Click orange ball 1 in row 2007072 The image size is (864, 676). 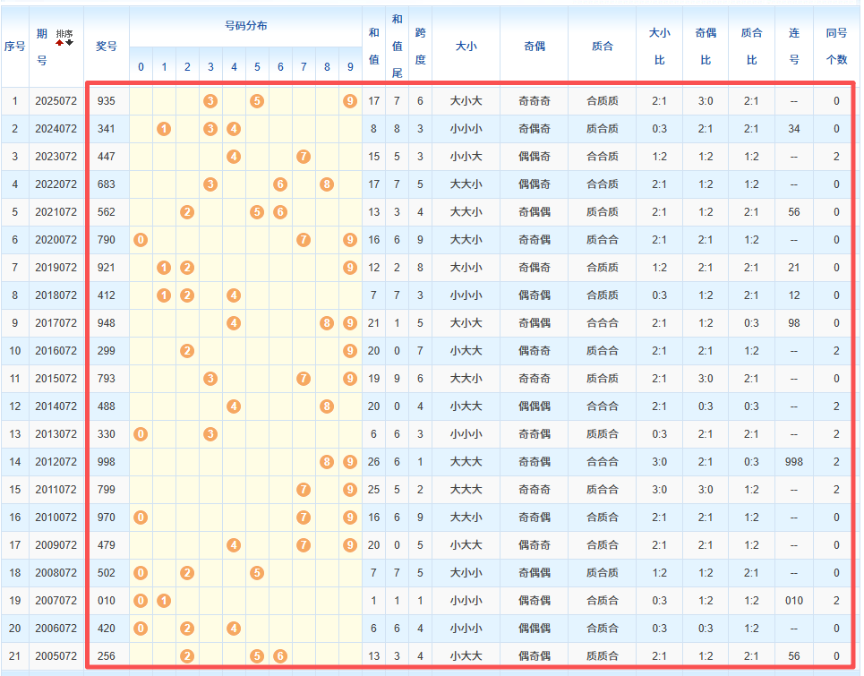[x=164, y=601]
